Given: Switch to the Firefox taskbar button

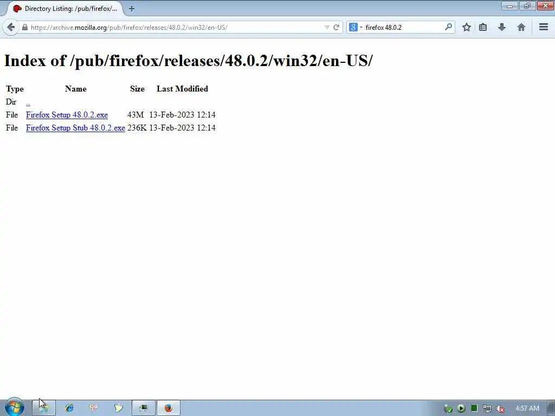Looking at the screenshot, I should tap(169, 408).
